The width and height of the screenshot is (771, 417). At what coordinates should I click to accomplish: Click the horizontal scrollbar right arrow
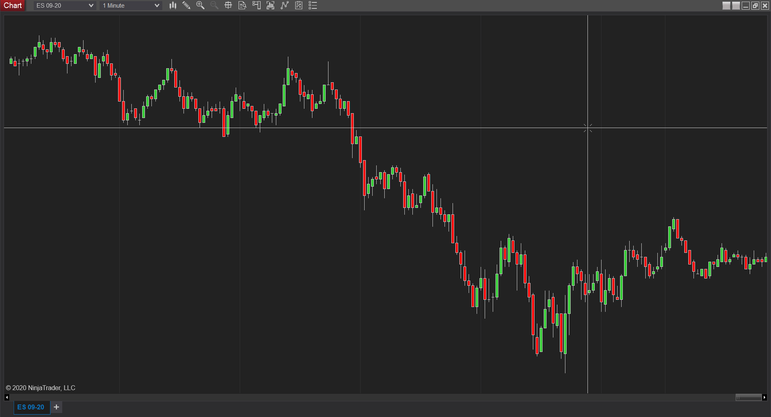764,397
